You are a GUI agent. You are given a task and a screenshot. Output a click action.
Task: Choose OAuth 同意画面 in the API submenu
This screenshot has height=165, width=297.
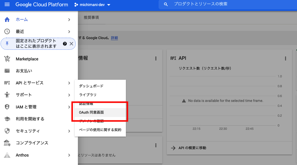pos(100,112)
